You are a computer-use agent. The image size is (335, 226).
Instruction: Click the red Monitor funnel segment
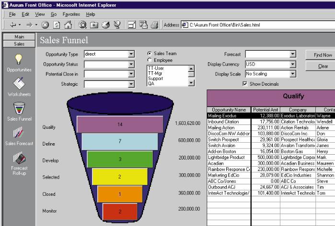pyautogui.click(x=120, y=212)
